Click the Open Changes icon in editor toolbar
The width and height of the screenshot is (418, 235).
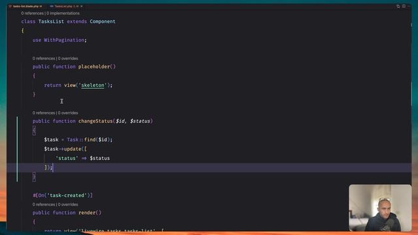pyautogui.click(x=398, y=6)
